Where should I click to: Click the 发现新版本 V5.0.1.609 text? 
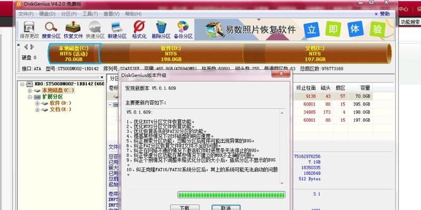click(x=151, y=88)
